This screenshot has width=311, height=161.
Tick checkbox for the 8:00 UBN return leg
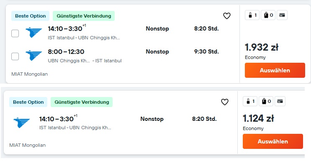(x=15, y=56)
